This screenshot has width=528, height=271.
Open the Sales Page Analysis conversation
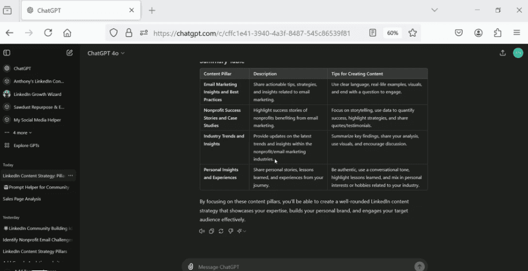[x=22, y=199]
